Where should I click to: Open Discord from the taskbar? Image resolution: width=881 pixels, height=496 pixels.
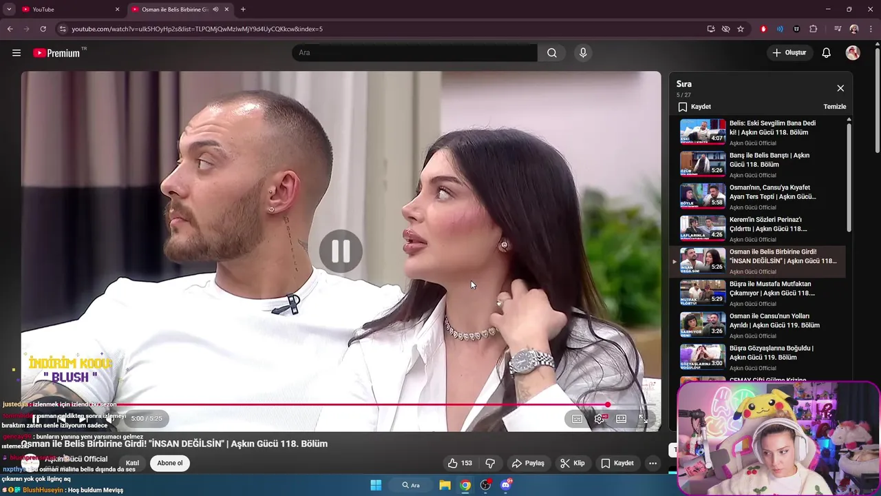(x=506, y=485)
